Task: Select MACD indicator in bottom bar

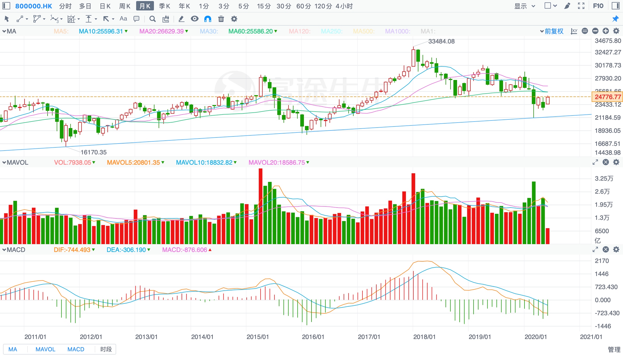Action: pyautogui.click(x=76, y=349)
